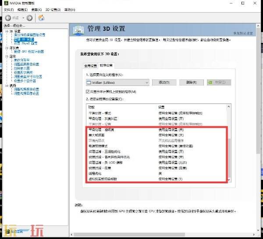Collapse the 视频 tree node

click(7, 86)
